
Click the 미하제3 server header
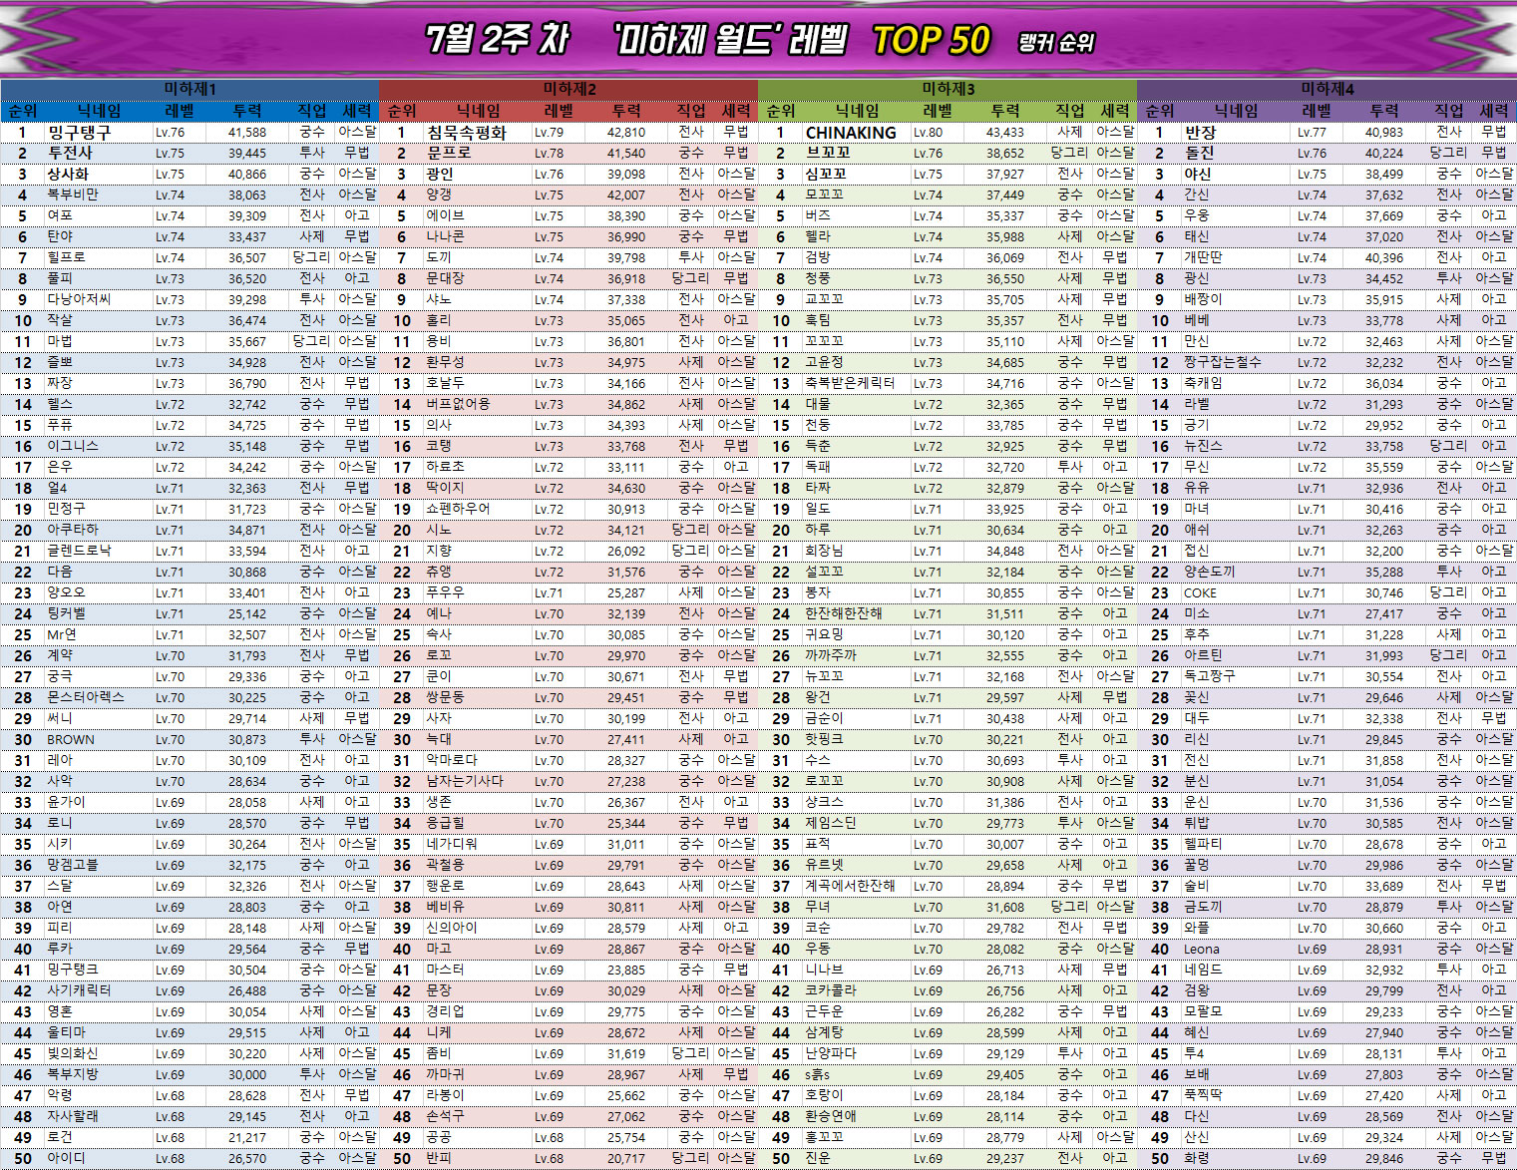(948, 89)
